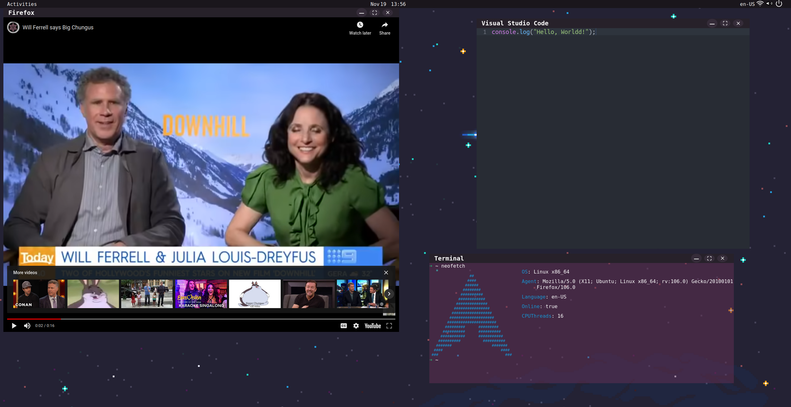Toggle closed captions CC button
791x407 pixels.
[343, 326]
